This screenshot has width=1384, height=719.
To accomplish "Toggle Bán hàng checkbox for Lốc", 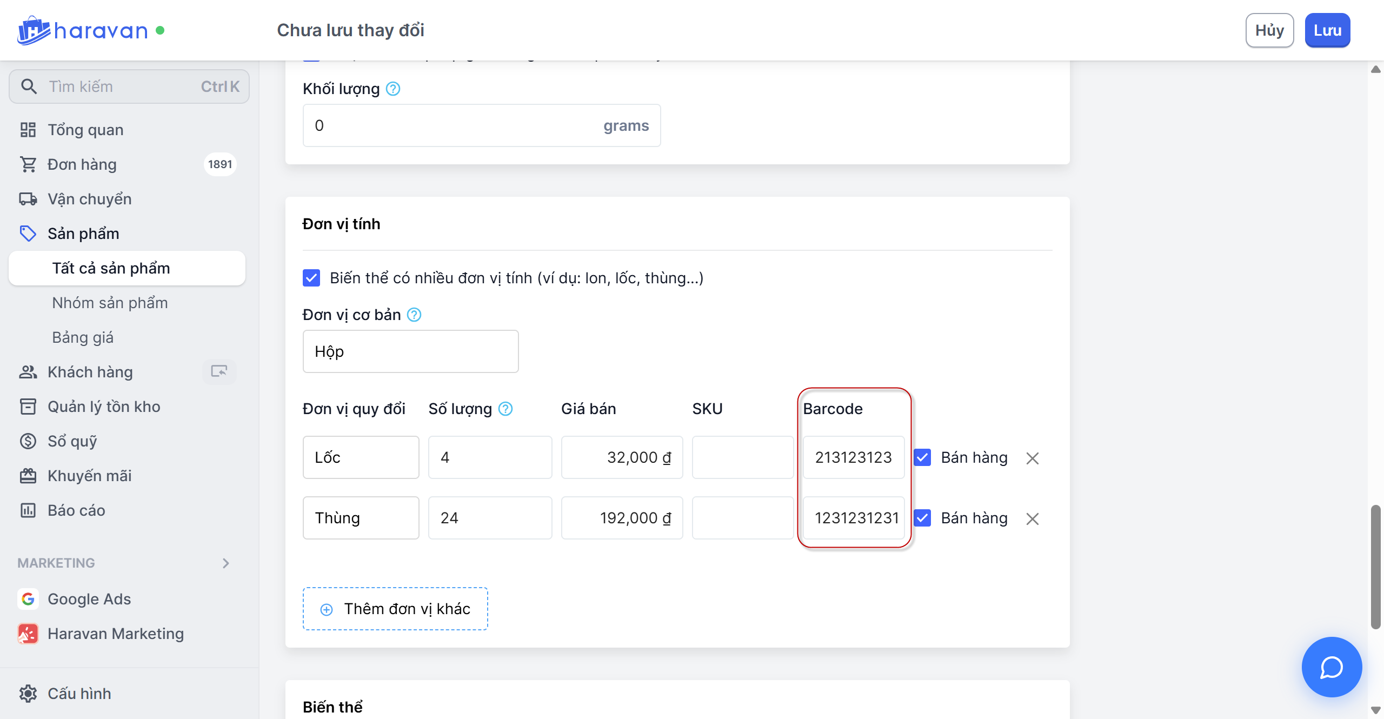I will [922, 457].
